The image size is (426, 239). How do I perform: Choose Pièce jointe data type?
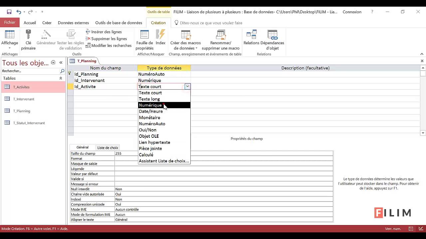click(164, 148)
